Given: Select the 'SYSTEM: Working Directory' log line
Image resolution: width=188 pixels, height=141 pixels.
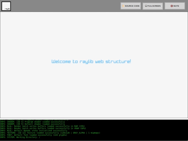Looking at the screenshot, I should point(20,137).
